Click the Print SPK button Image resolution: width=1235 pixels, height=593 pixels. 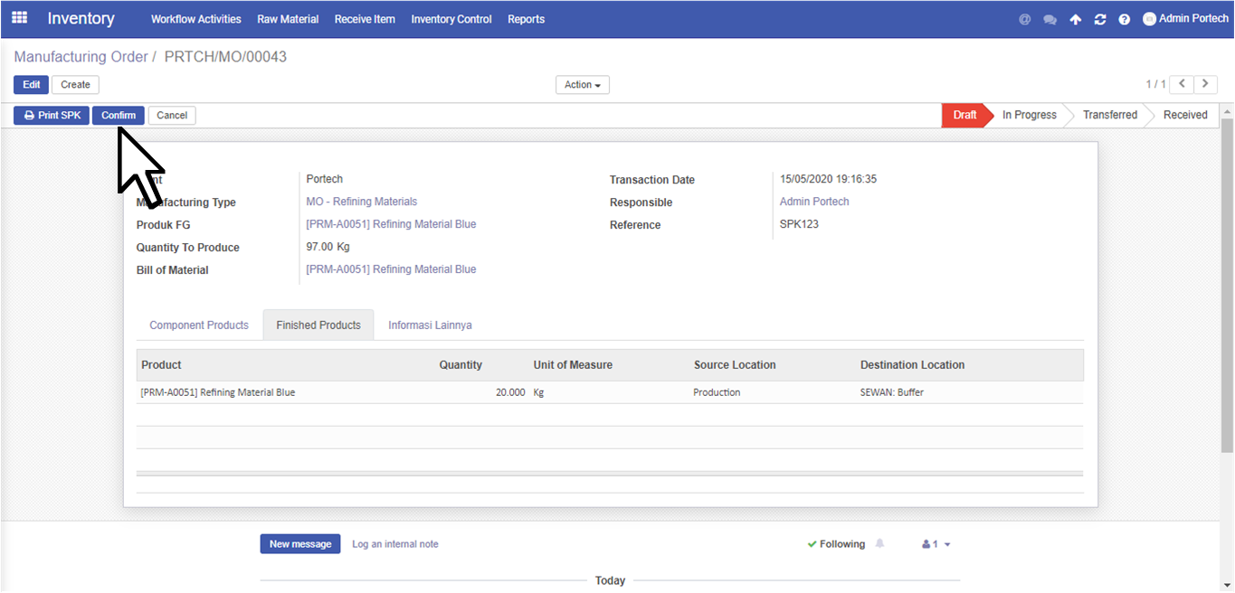tap(52, 116)
